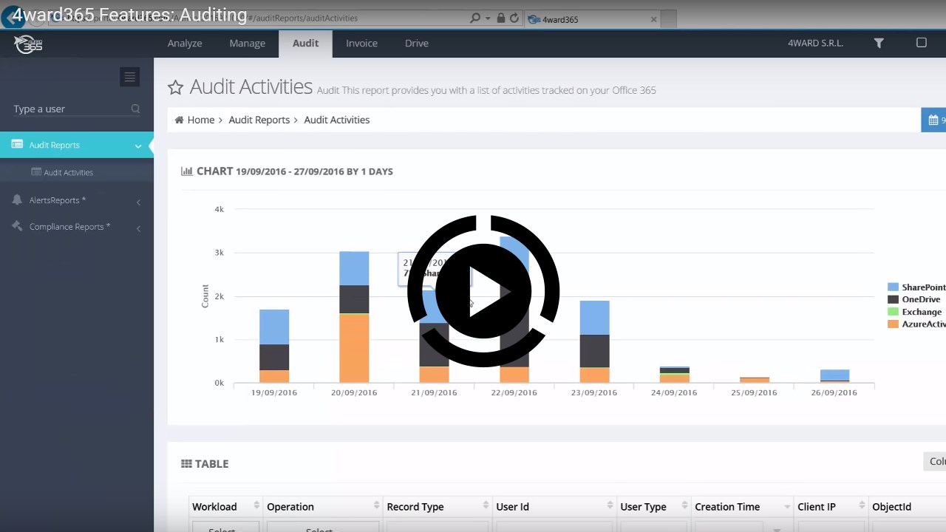Image resolution: width=946 pixels, height=532 pixels.
Task: Click the 19/09/2016 blue SharePoint bar
Action: 274,327
